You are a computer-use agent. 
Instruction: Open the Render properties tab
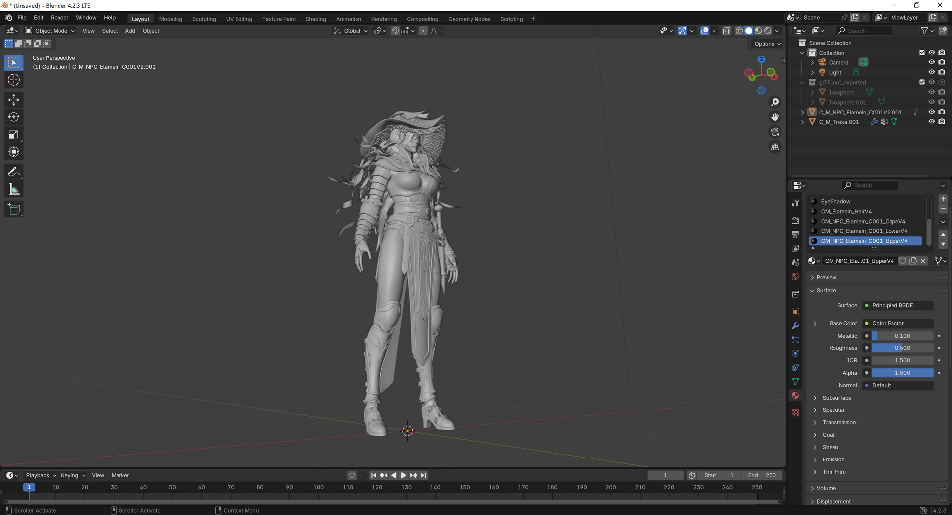[795, 220]
